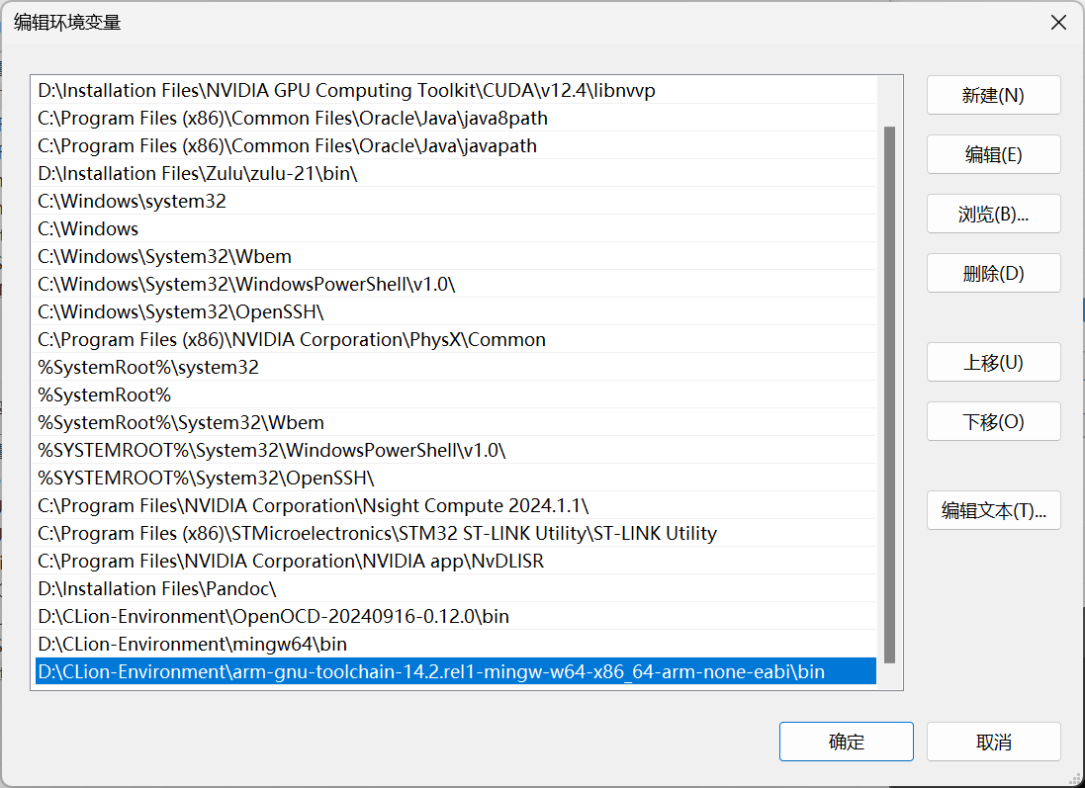Cancel dialog with 取消 button
The image size is (1085, 788).
pyautogui.click(x=993, y=742)
